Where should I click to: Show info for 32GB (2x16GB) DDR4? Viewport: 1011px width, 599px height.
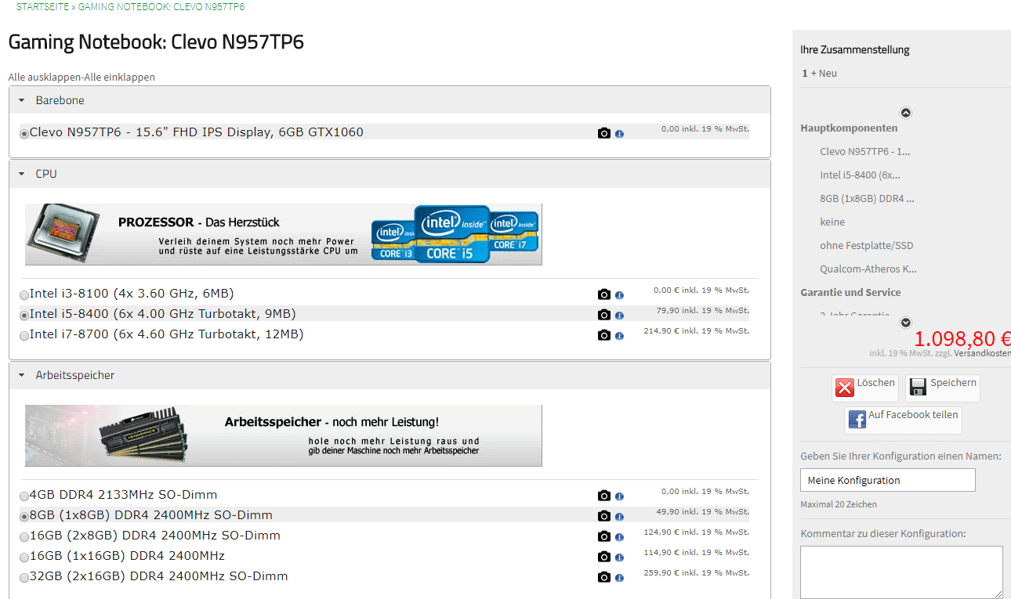619,578
